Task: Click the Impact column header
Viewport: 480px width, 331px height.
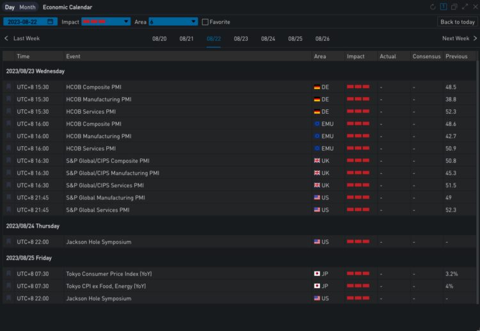Action: tap(356, 56)
